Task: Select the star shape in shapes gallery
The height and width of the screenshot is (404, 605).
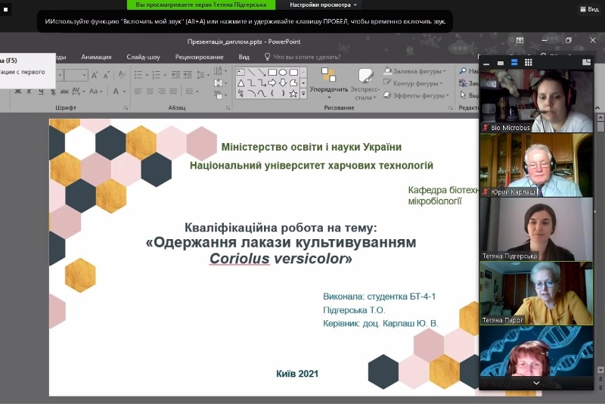Action: pyautogui.click(x=293, y=94)
